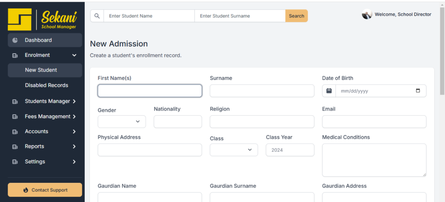
Task: Open the Disabled Records menu item
Action: 46,85
